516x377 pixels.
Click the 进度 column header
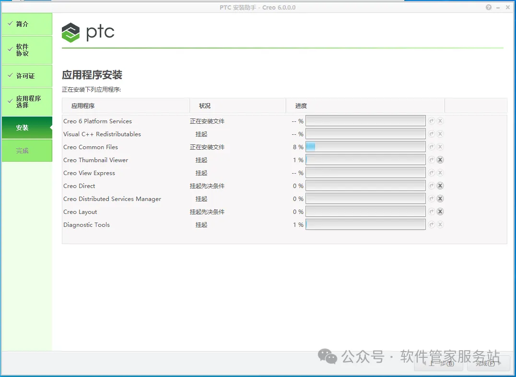(365, 106)
